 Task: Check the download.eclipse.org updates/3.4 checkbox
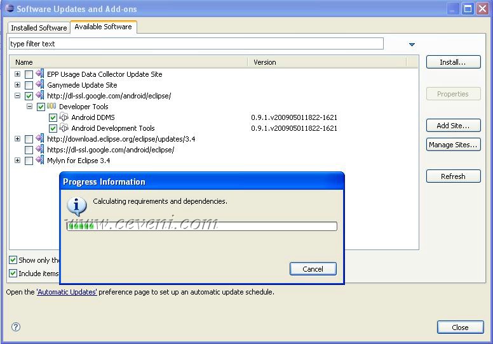(x=29, y=139)
